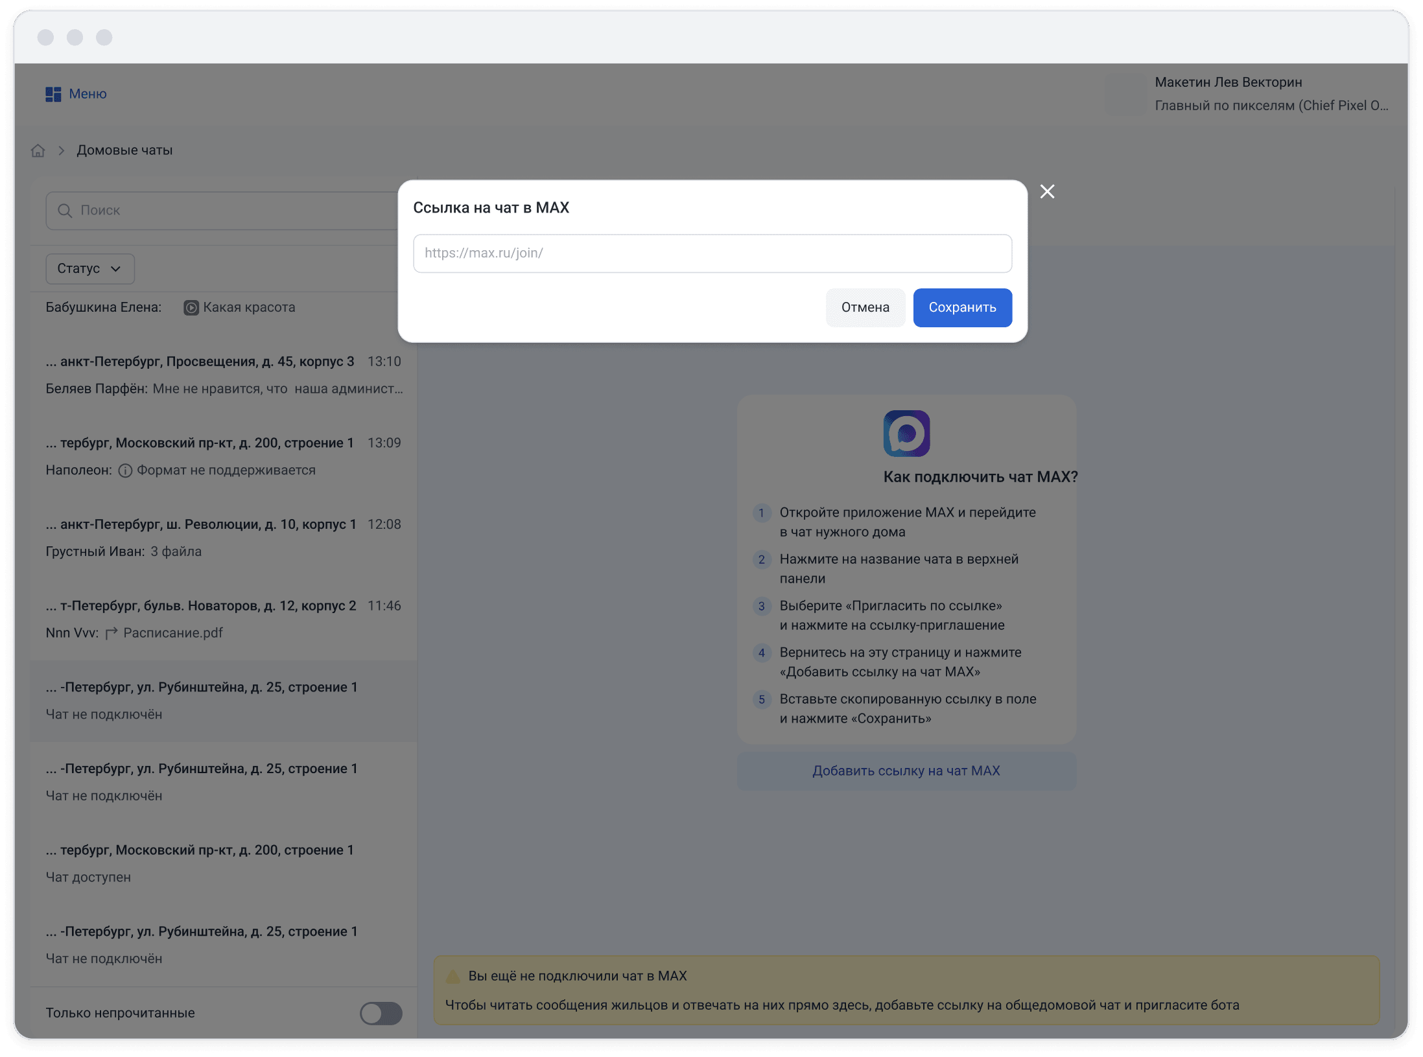Click the Добавить ссылку на чат MAX button

pos(906,771)
